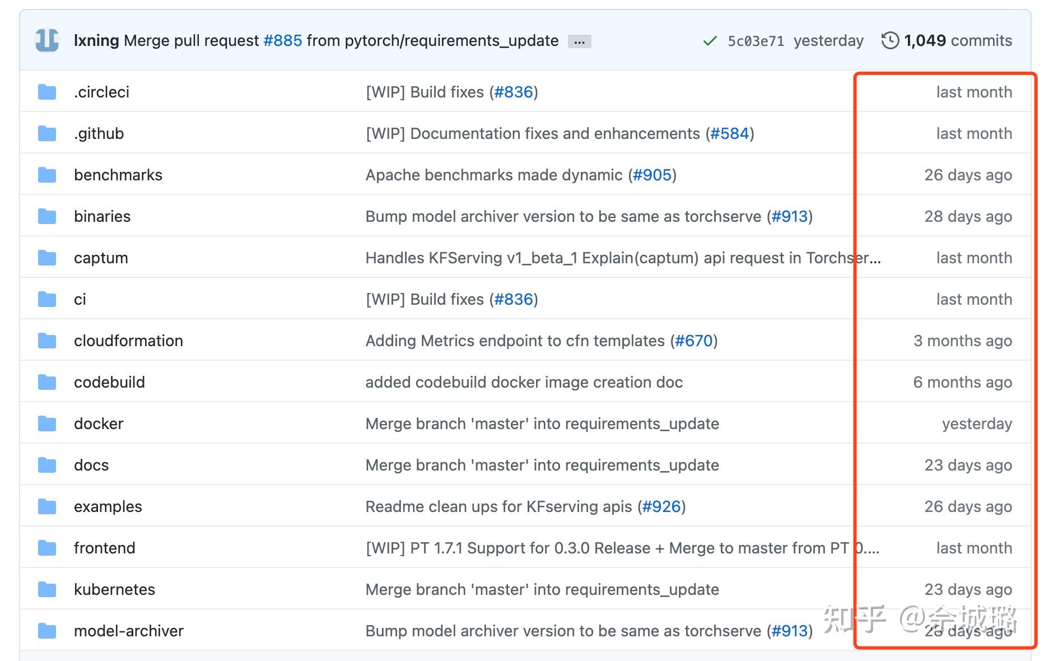Click the lxning username
The width and height of the screenshot is (1044, 661).
(96, 40)
